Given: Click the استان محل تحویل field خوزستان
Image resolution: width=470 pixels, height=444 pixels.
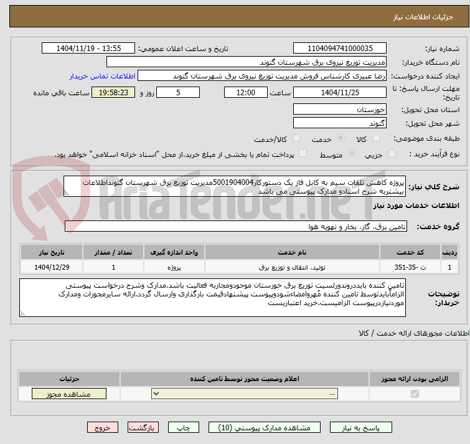Looking at the screenshot, I should (340, 109).
